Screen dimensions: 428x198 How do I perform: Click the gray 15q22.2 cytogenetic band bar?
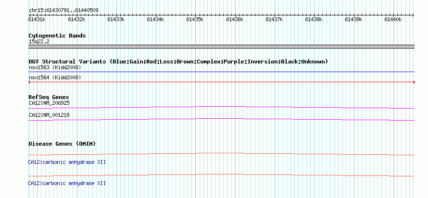(221, 47)
